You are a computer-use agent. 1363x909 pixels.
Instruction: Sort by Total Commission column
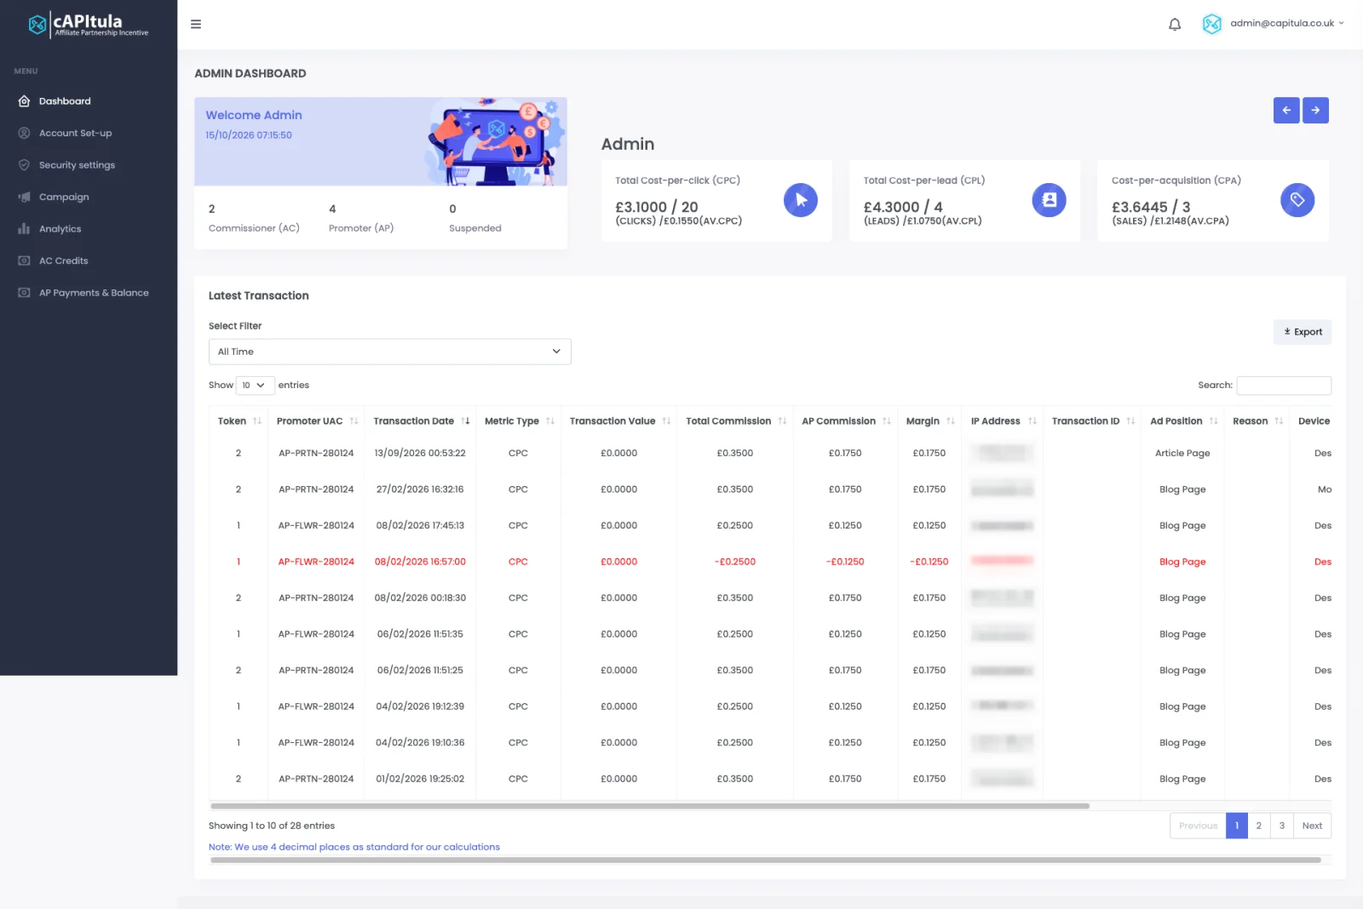pos(735,421)
